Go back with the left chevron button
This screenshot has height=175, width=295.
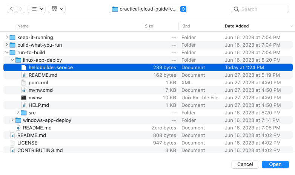pyautogui.click(x=11, y=9)
